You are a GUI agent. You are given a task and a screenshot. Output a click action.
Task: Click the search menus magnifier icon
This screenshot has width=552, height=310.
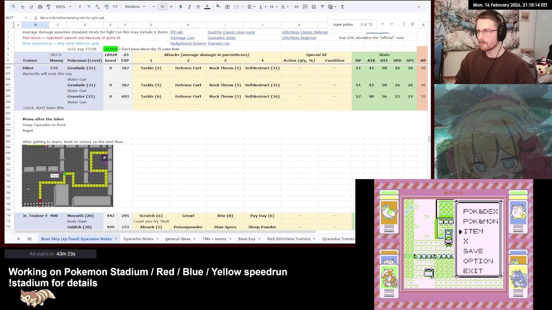(x=13, y=7)
